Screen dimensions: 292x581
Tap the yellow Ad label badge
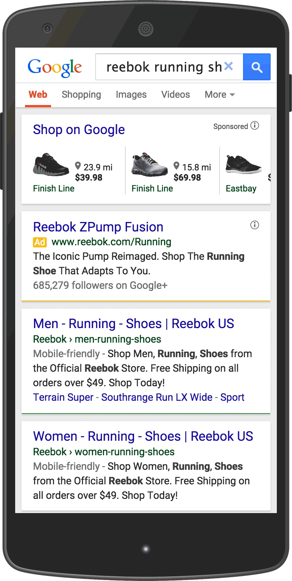pyautogui.click(x=40, y=242)
